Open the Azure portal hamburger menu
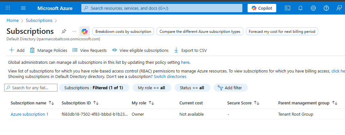The height and width of the screenshot is (135, 345). 23,8
